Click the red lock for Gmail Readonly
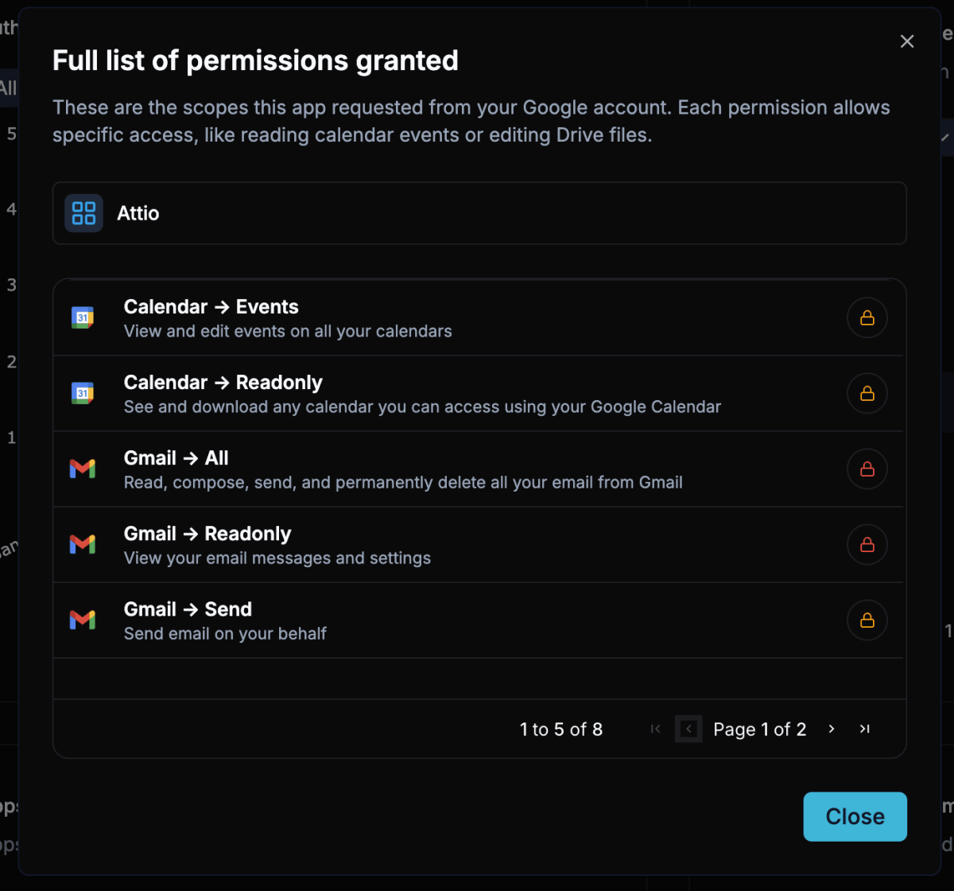954x891 pixels. coord(867,544)
